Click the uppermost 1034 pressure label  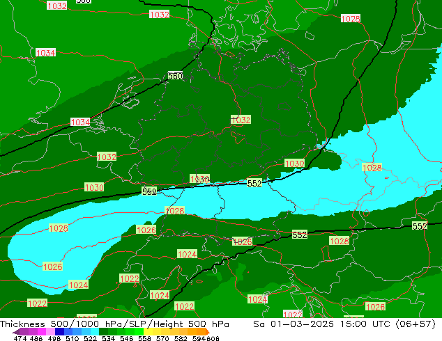45,53
